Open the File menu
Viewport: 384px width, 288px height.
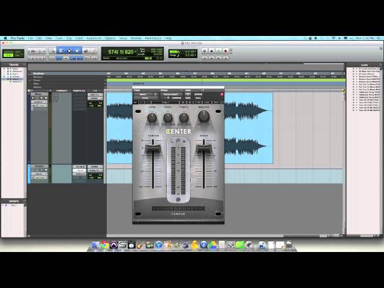(31, 38)
